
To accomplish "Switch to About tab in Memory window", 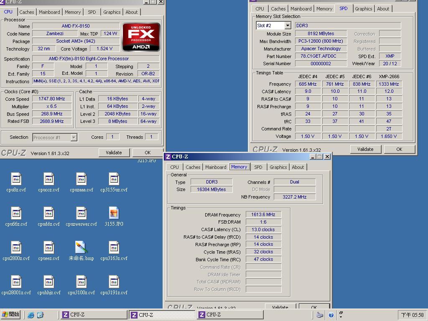I will point(298,167).
